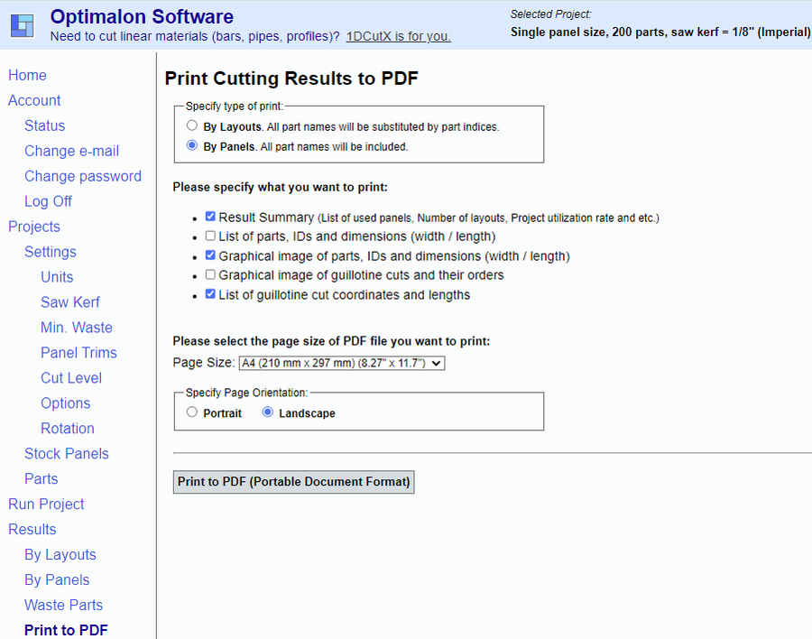Open Waste Parts results

63,606
